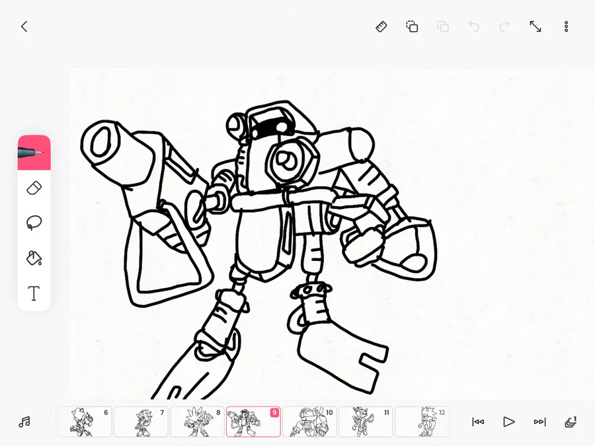Viewport: 595px width, 446px height.
Task: Select the highlighted frame 9 thumbnail
Action: coord(253,422)
